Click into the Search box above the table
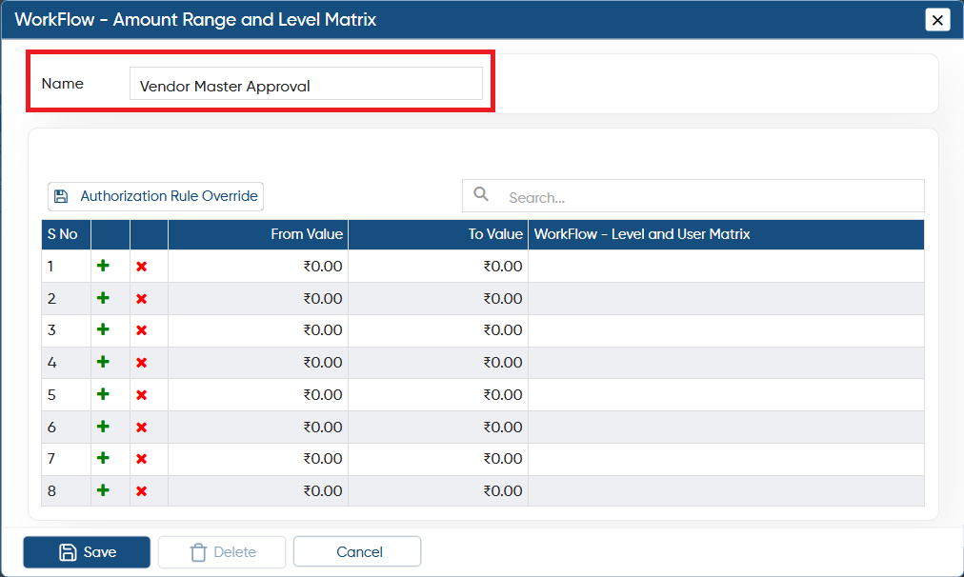Image resolution: width=964 pixels, height=577 pixels. [693, 196]
